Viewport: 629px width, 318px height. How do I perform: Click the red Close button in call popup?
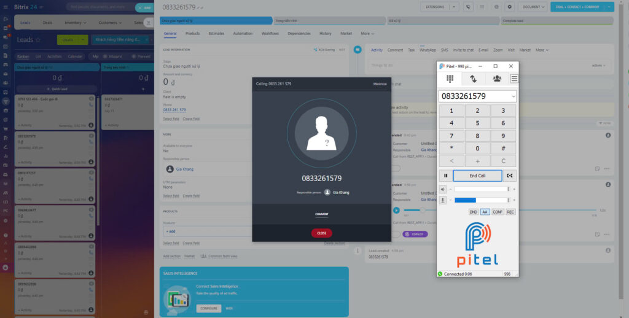click(x=321, y=233)
